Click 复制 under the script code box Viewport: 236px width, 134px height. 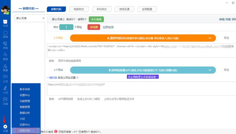pyautogui.click(x=51, y=61)
